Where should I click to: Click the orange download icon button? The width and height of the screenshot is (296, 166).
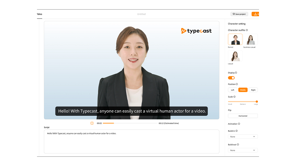tap(255, 14)
